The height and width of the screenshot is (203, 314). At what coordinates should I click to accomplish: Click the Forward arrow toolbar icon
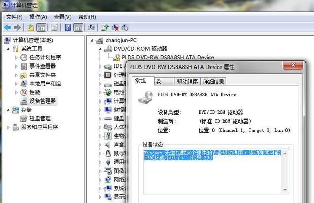[17, 27]
